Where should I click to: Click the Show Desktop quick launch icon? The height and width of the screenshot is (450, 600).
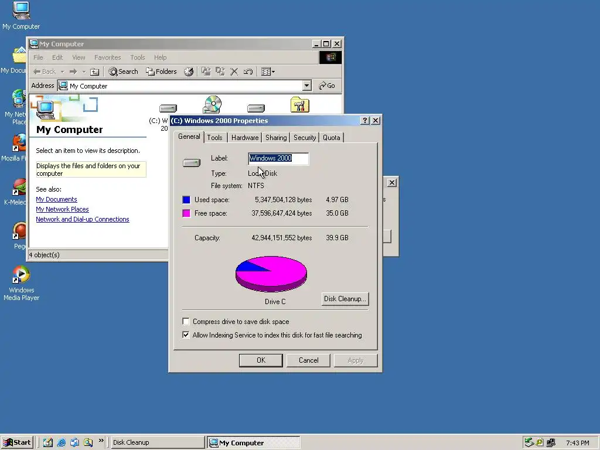pyautogui.click(x=48, y=442)
